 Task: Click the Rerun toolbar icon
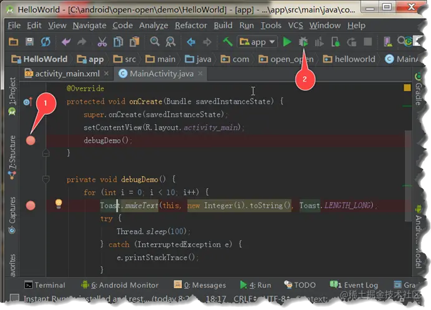pos(351,42)
